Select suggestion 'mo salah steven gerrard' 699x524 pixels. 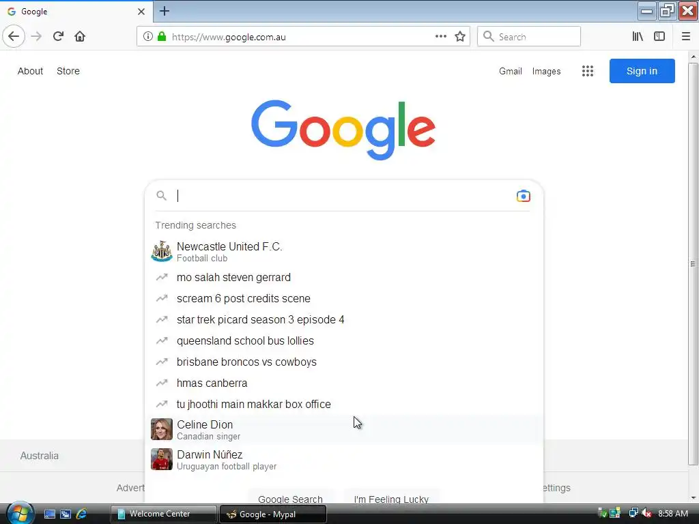click(x=344, y=277)
